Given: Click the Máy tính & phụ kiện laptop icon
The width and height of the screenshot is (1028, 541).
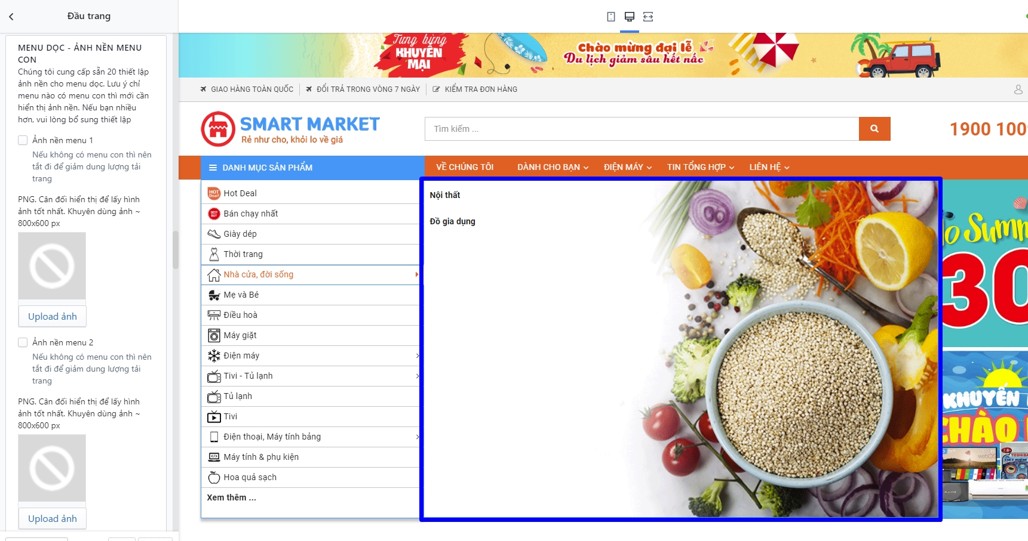Looking at the screenshot, I should click(214, 457).
